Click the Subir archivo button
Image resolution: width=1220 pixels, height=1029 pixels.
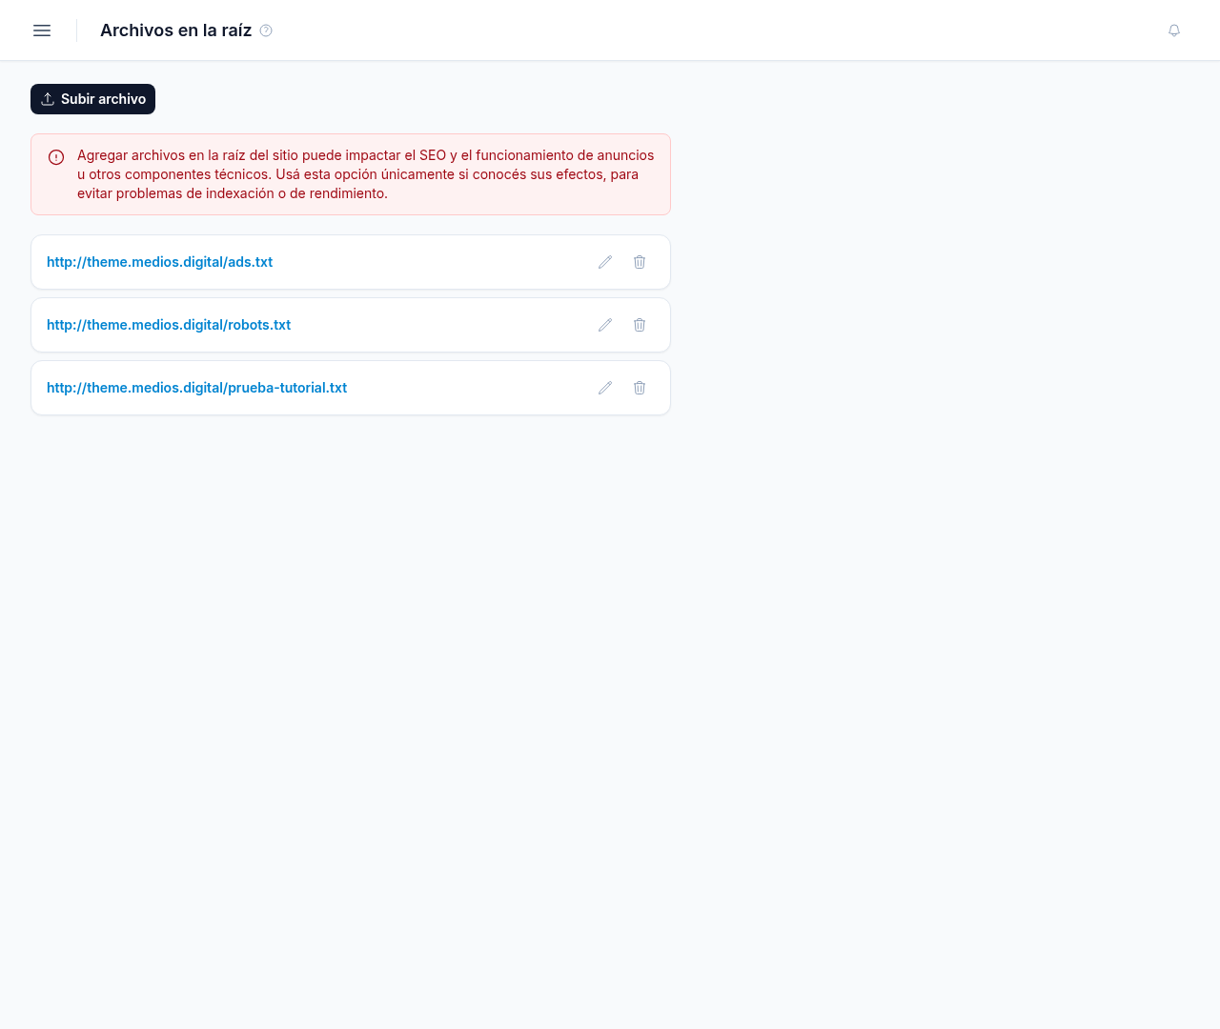pyautogui.click(x=92, y=99)
